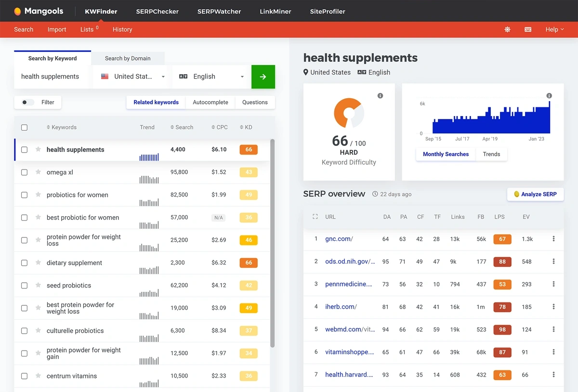Check the probiotics for women checkbox
Viewport: 578px width, 392px height.
(x=24, y=195)
